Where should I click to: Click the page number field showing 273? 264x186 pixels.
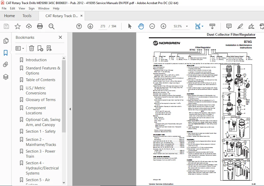pos(103,26)
